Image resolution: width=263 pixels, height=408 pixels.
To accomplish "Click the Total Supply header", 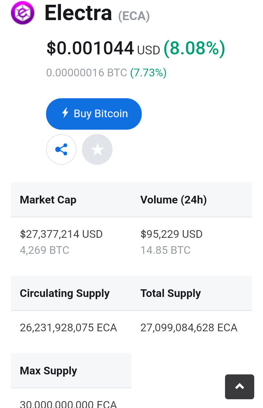I will click(x=171, y=294).
